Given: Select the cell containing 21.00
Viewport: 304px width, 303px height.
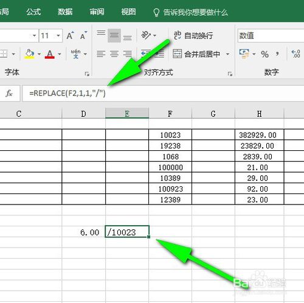Looking at the screenshot, I should click(260, 167).
